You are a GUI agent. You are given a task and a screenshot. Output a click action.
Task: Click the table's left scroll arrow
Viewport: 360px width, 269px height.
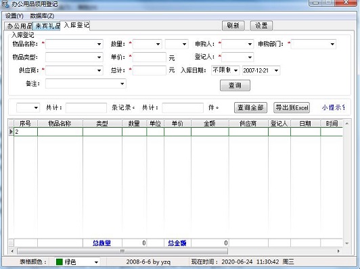click(x=12, y=251)
